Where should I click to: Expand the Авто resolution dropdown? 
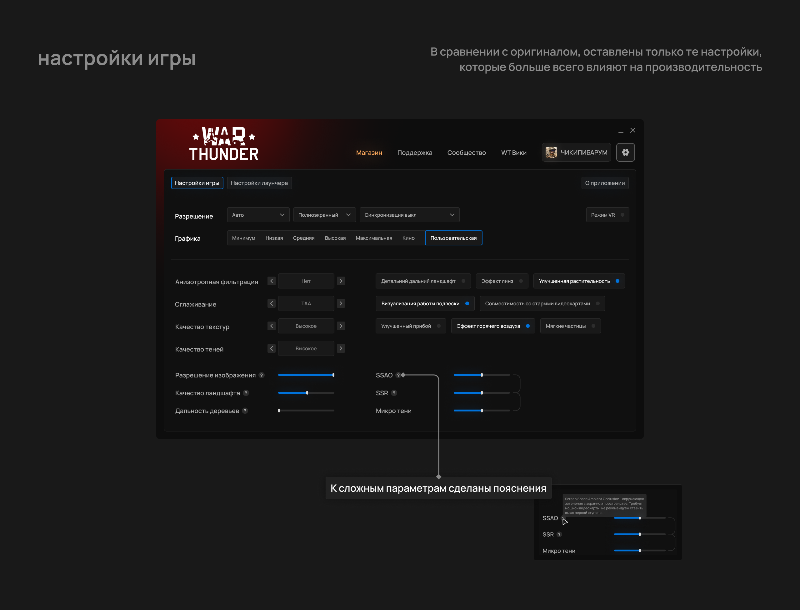click(x=258, y=215)
